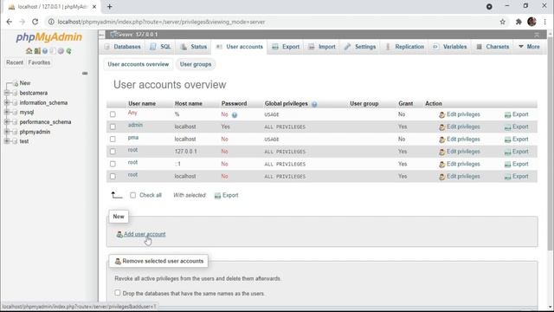The image size is (554, 312).
Task: Select the checkbox for root at 127.0.0.1
Action: click(113, 152)
